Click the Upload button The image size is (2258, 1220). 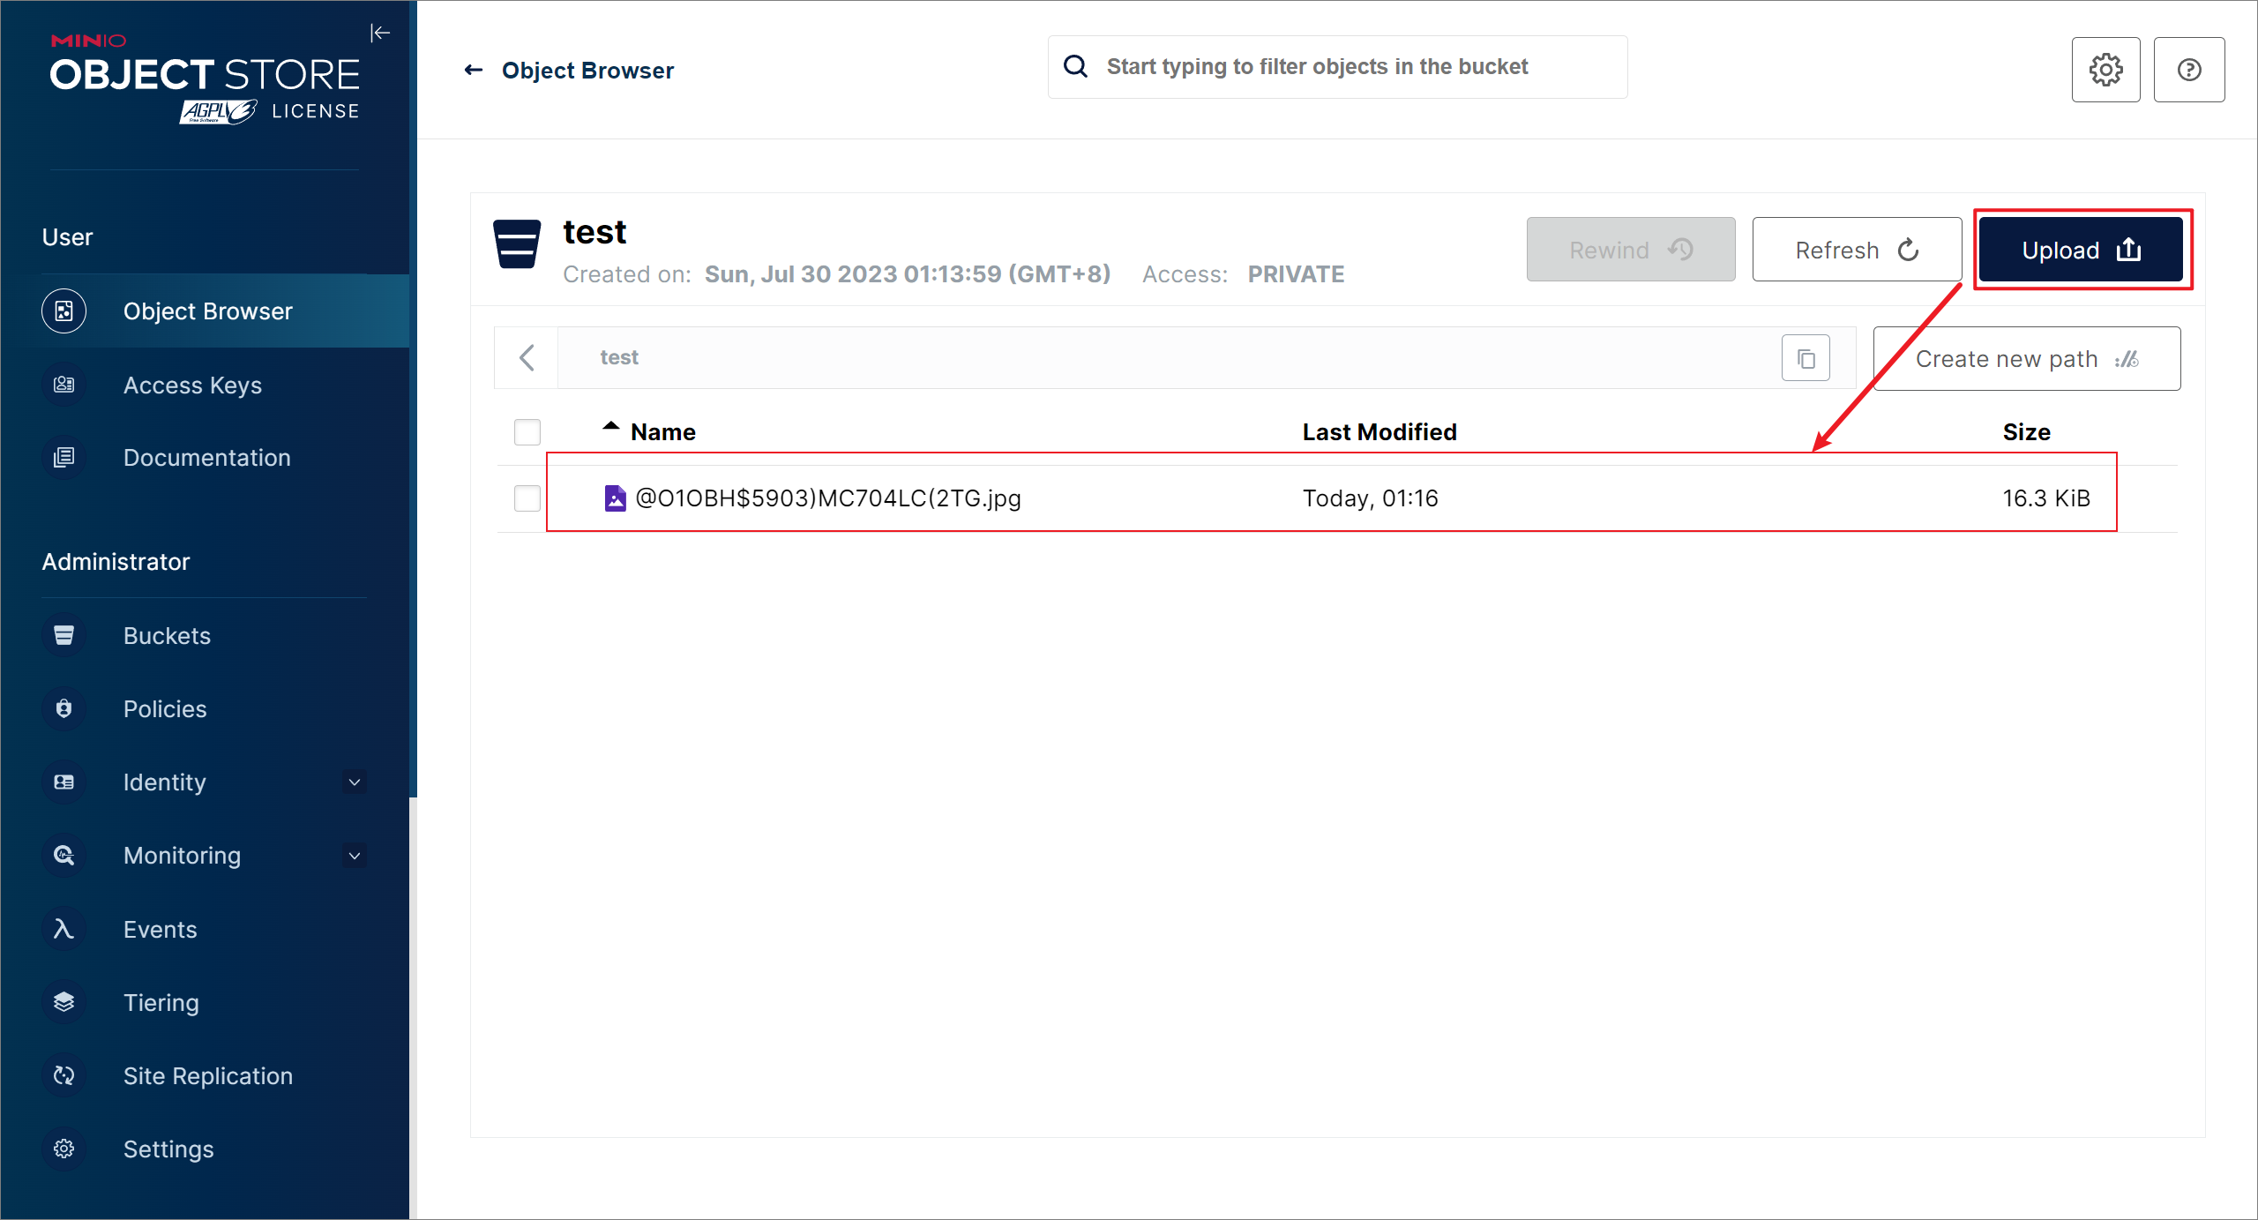point(2081,250)
